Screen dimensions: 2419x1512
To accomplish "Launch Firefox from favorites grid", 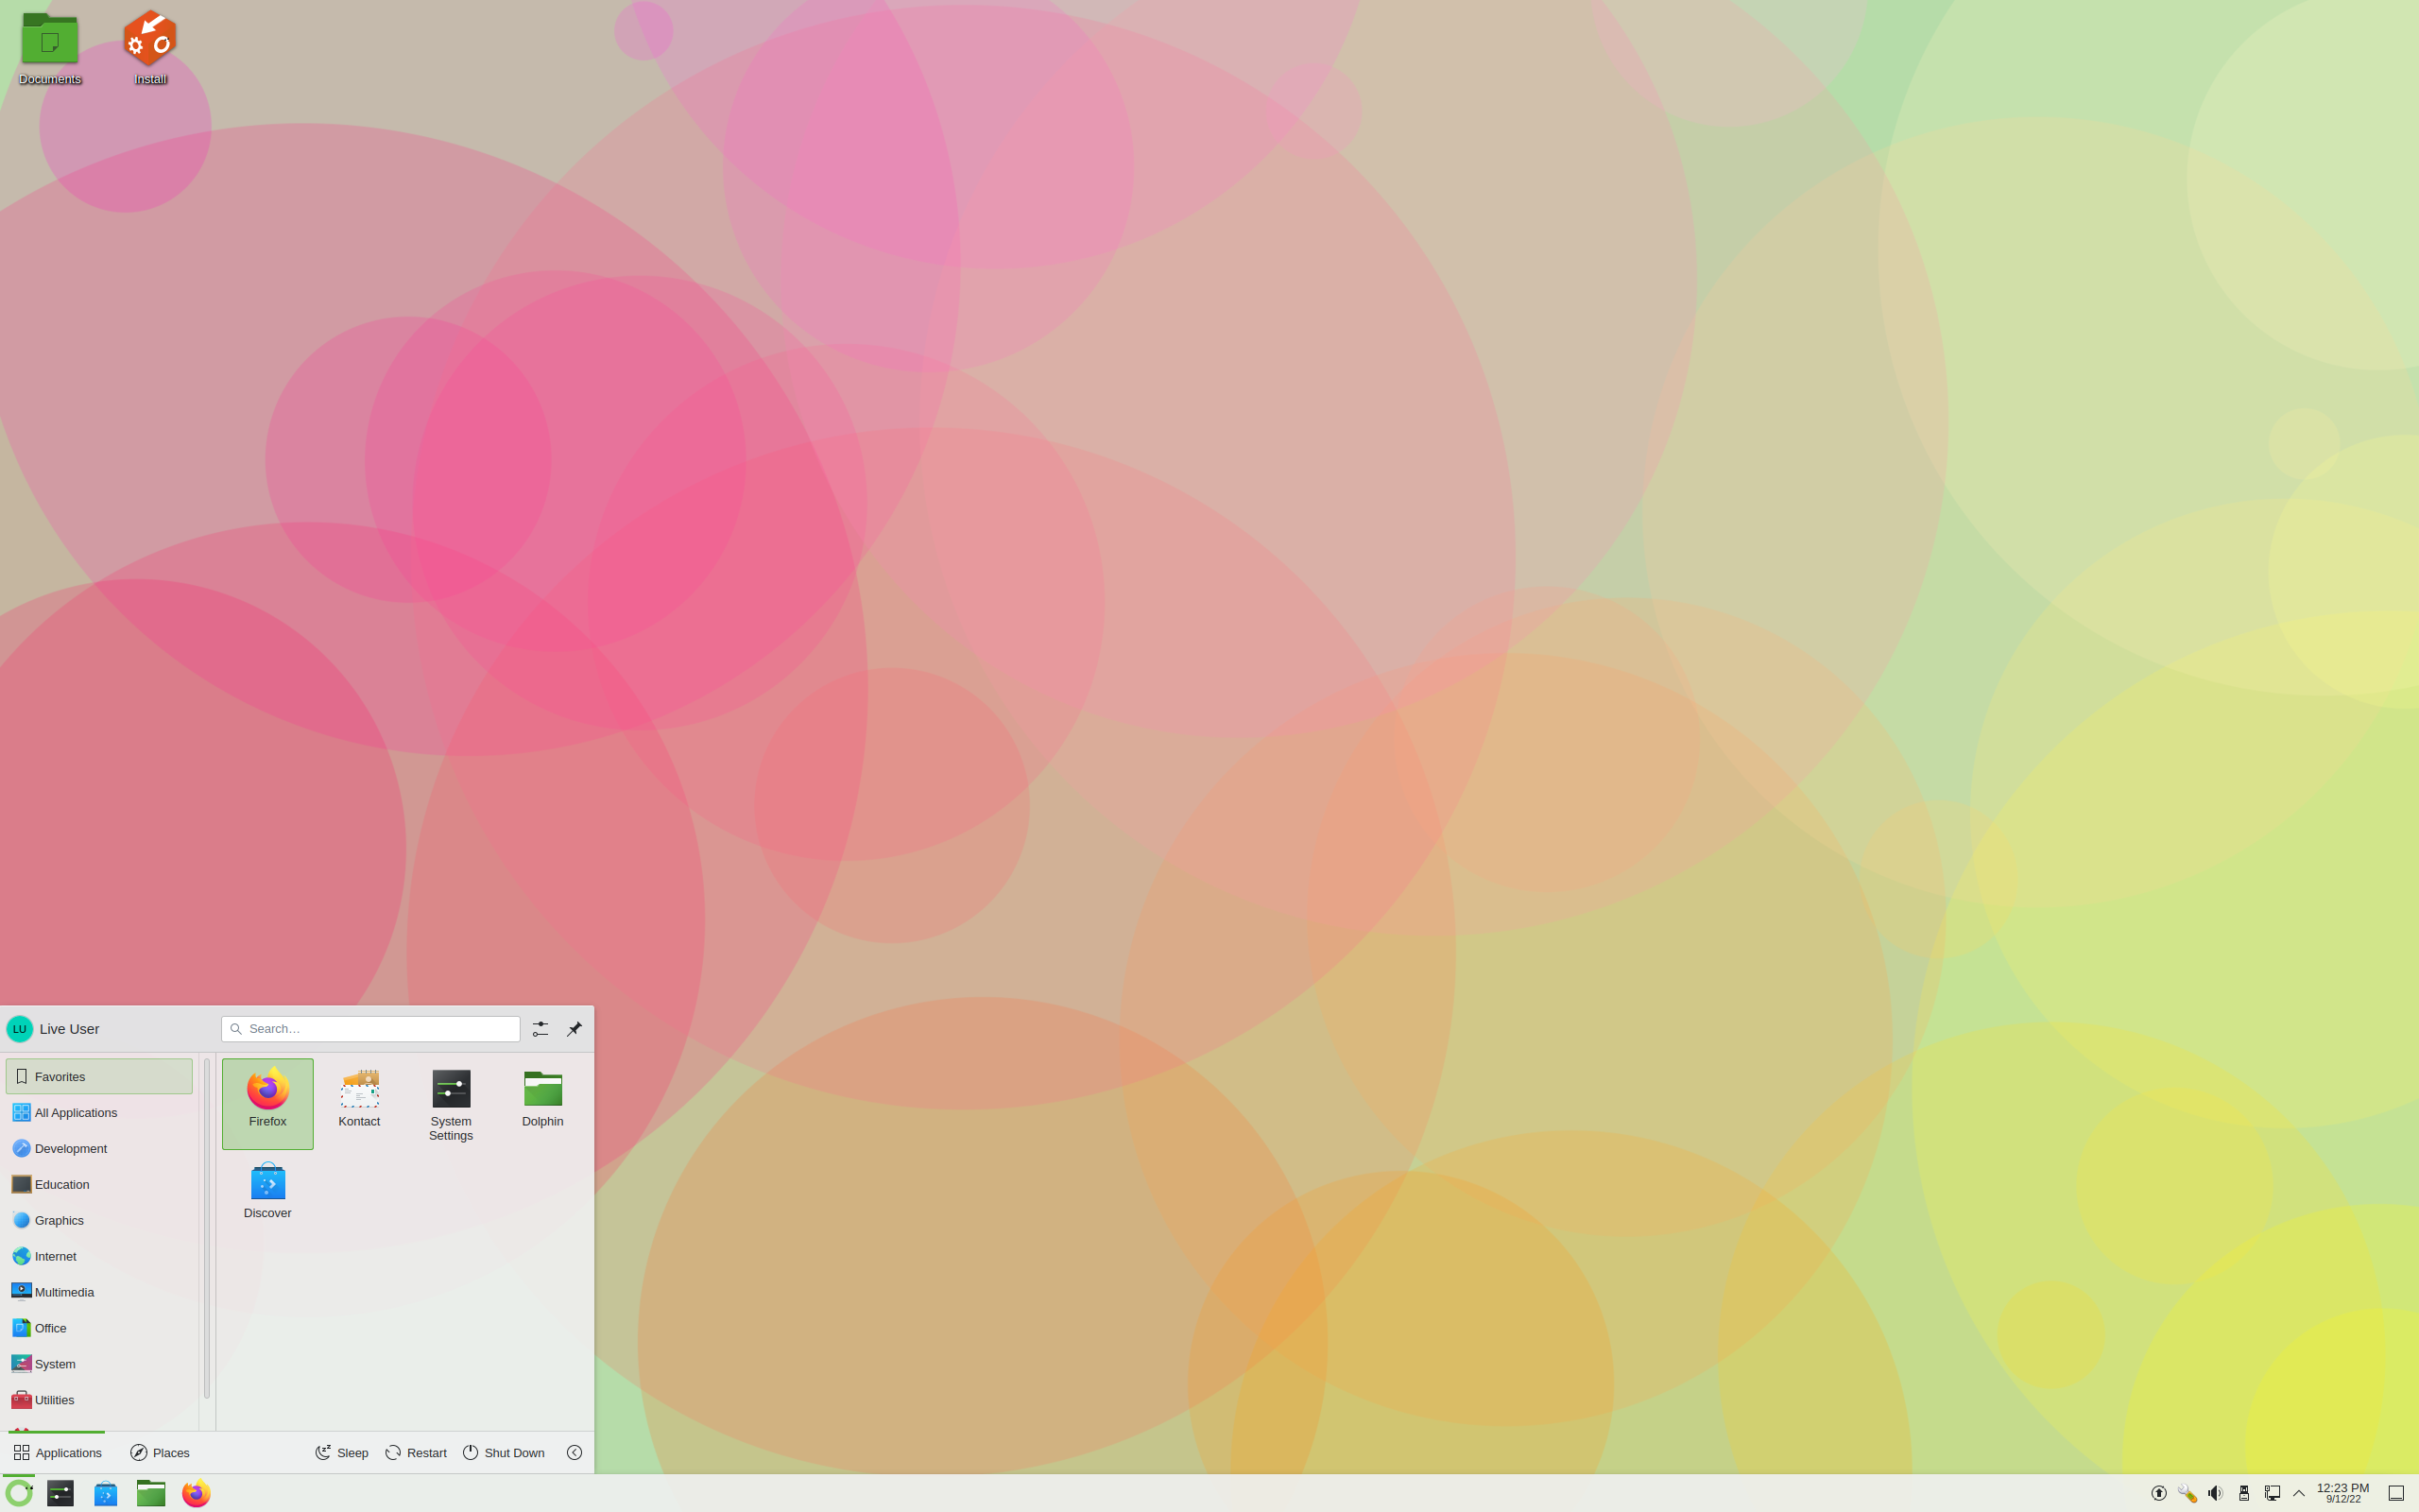I will click(268, 1103).
